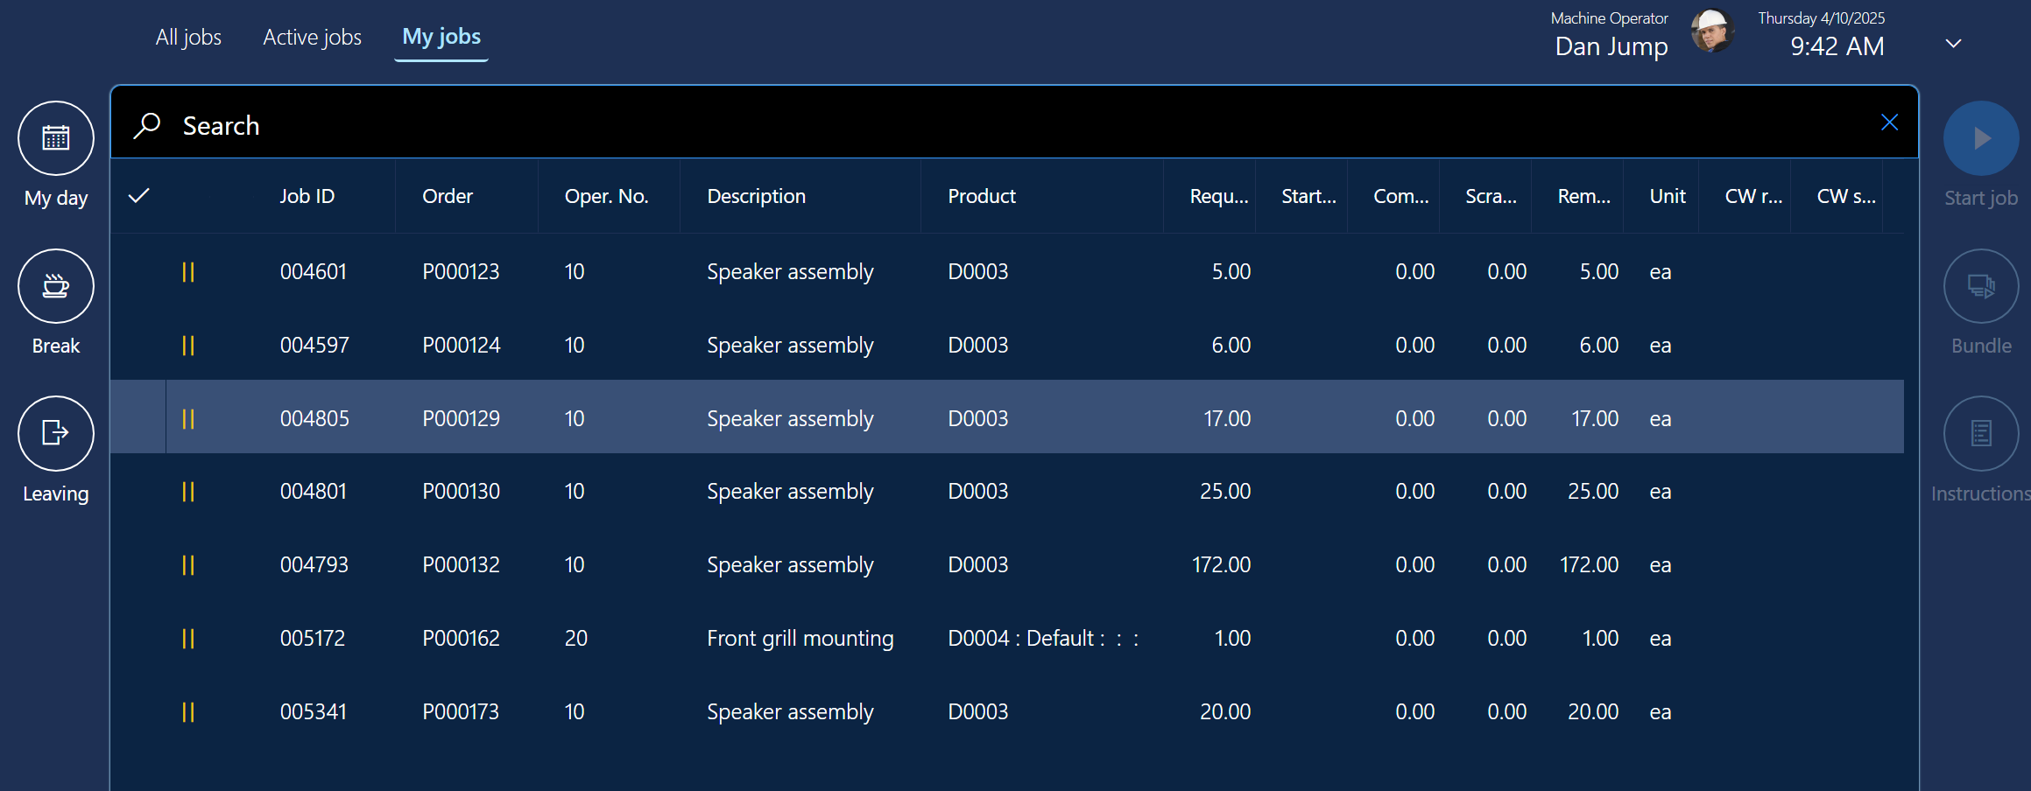Open the My day calendar view
The height and width of the screenshot is (791, 2031).
click(x=55, y=137)
